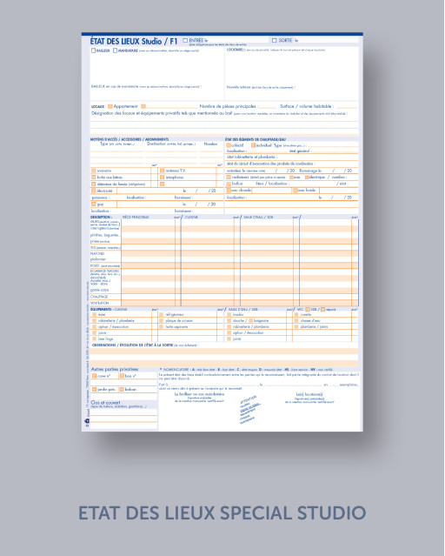Click the SALLE D'EAU / SDB column header
Viewport: 445px width, 556px height.
[x=258, y=217]
